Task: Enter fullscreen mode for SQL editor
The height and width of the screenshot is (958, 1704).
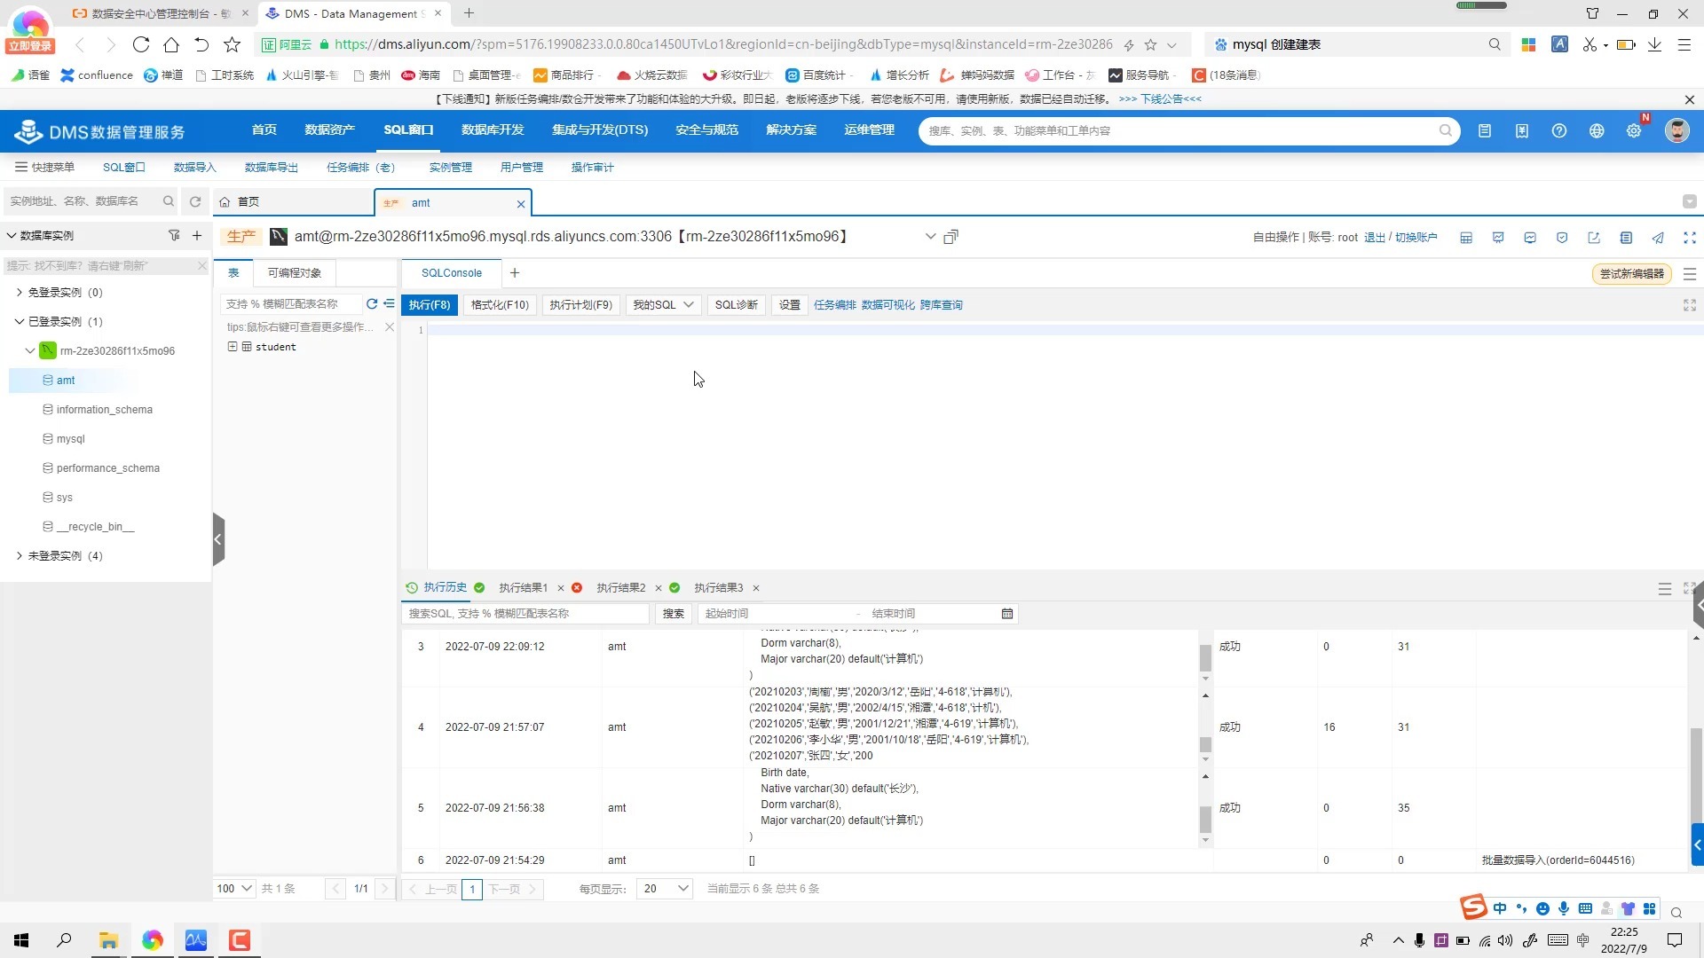Action: click(1690, 305)
